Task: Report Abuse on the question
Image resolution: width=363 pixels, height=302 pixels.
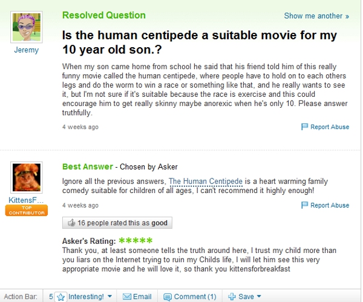Action: pyautogui.click(x=330, y=127)
